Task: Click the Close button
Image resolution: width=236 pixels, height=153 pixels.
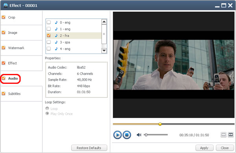Action: pos(225,148)
